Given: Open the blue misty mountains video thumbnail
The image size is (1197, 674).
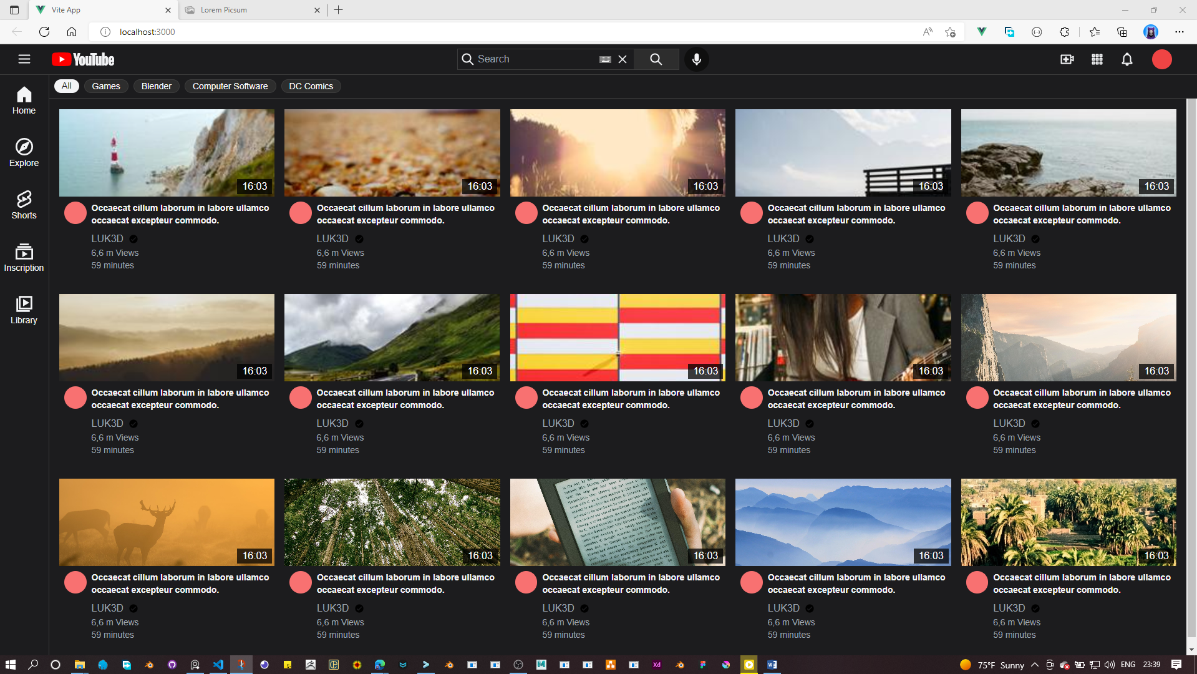Looking at the screenshot, I should (x=843, y=522).
